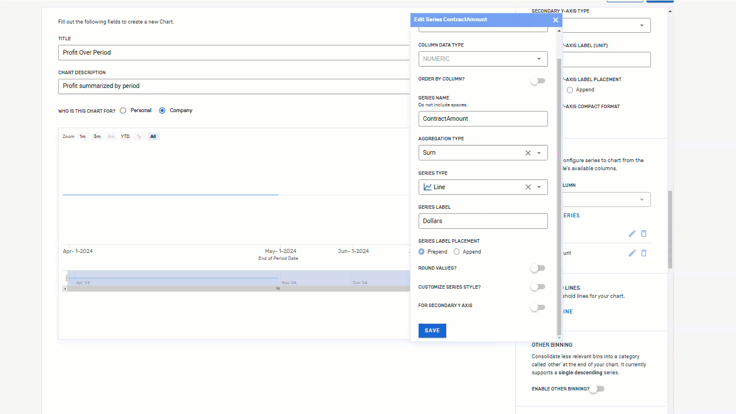Screen dimensions: 736x414
Task: Click the Save button in the dialog
Action: [x=432, y=331]
